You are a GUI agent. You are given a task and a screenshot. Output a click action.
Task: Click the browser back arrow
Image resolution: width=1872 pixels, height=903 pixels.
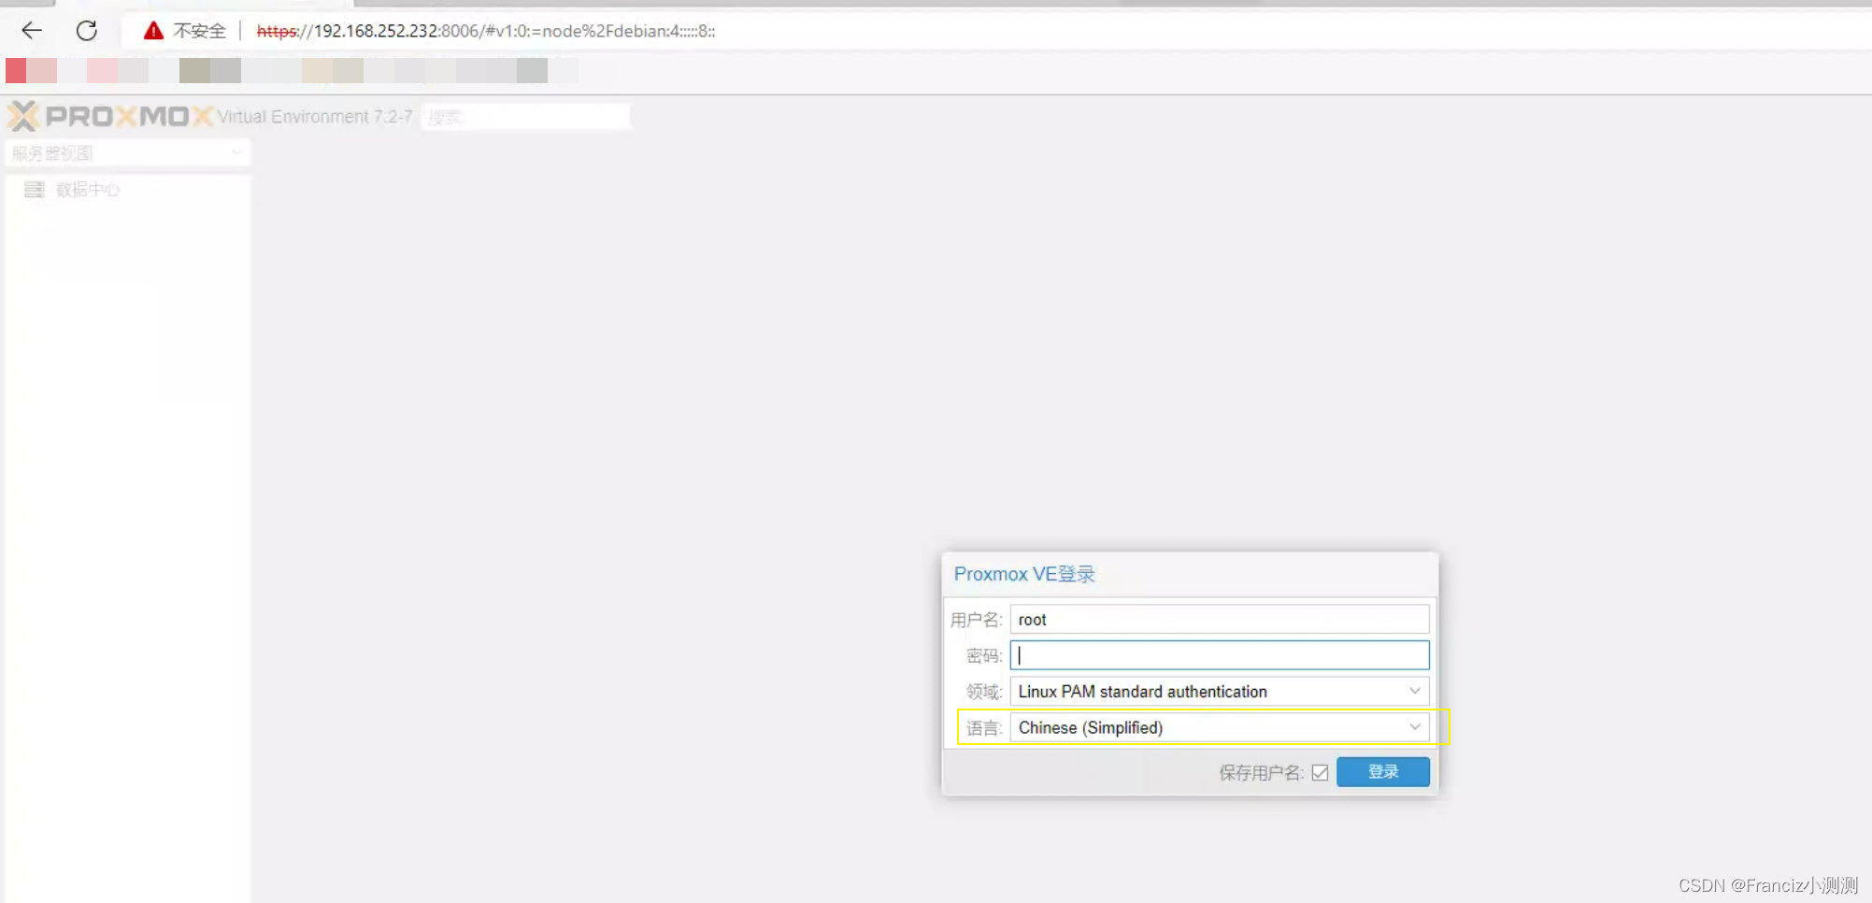coord(32,31)
